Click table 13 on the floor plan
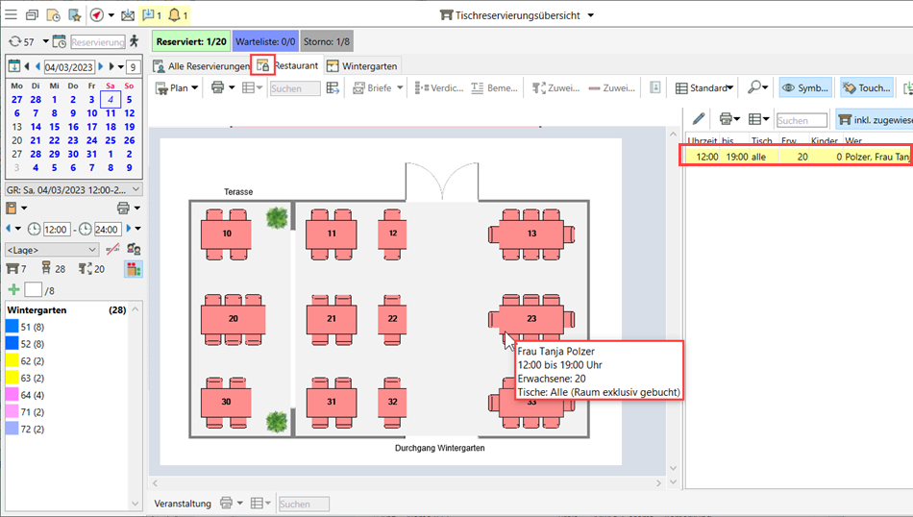The image size is (913, 517). tap(531, 234)
